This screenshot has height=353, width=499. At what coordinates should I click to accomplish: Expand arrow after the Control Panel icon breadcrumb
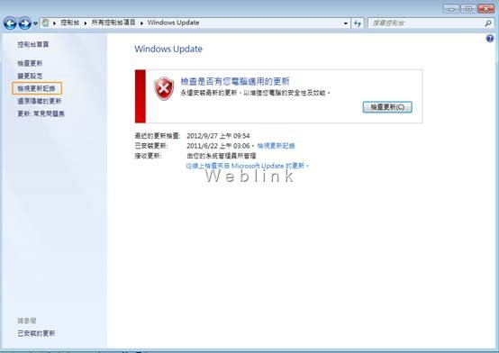54,23
